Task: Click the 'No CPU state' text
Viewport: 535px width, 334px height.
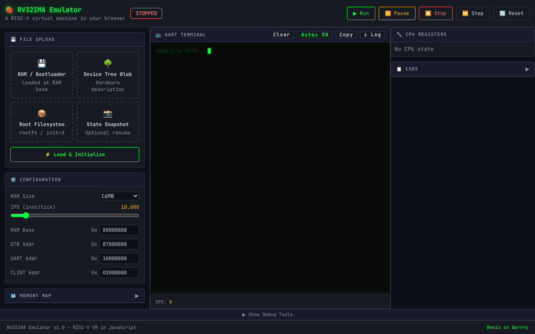Action: (x=414, y=49)
